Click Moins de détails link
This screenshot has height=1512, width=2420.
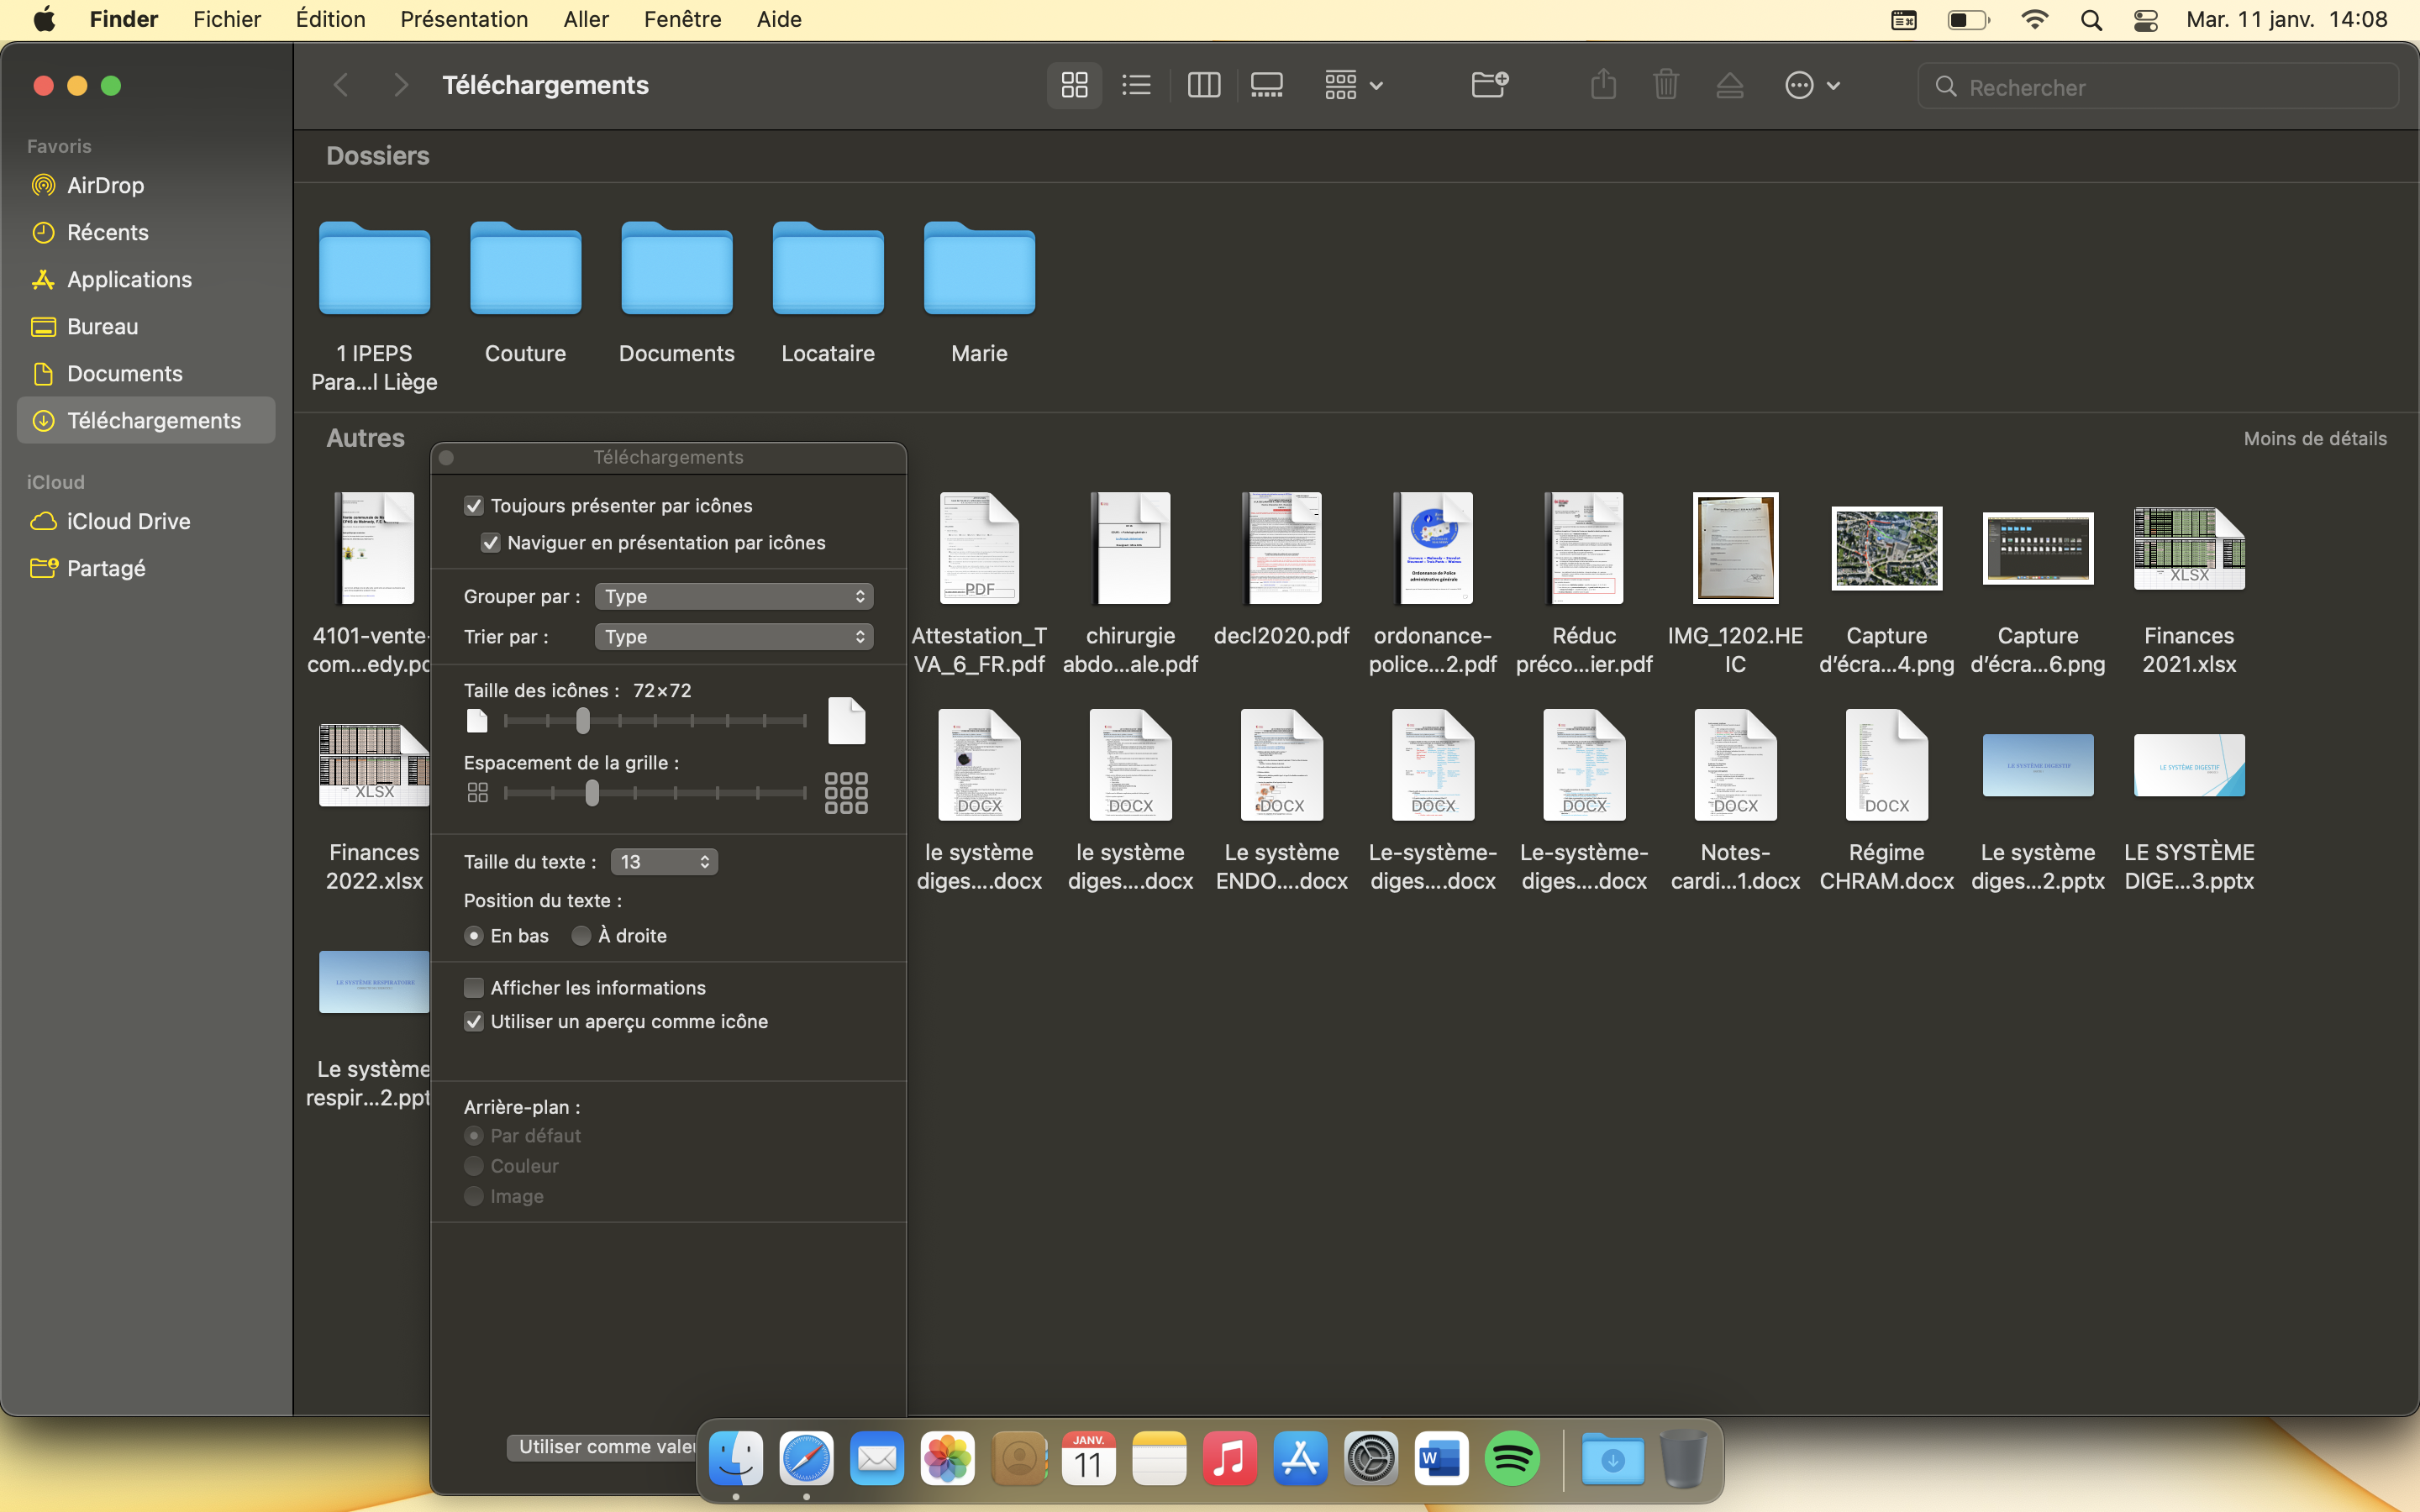click(2314, 439)
